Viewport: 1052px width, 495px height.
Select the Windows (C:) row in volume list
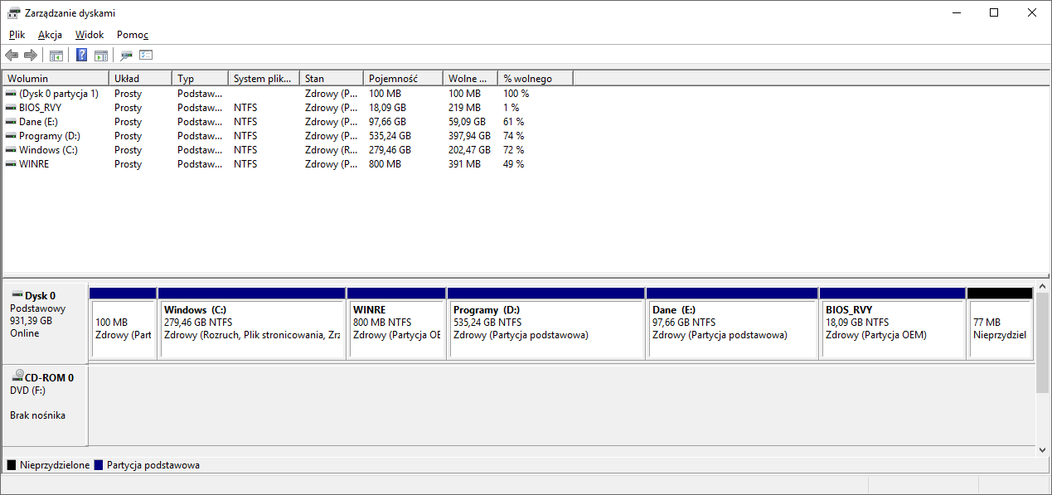pyautogui.click(x=48, y=150)
